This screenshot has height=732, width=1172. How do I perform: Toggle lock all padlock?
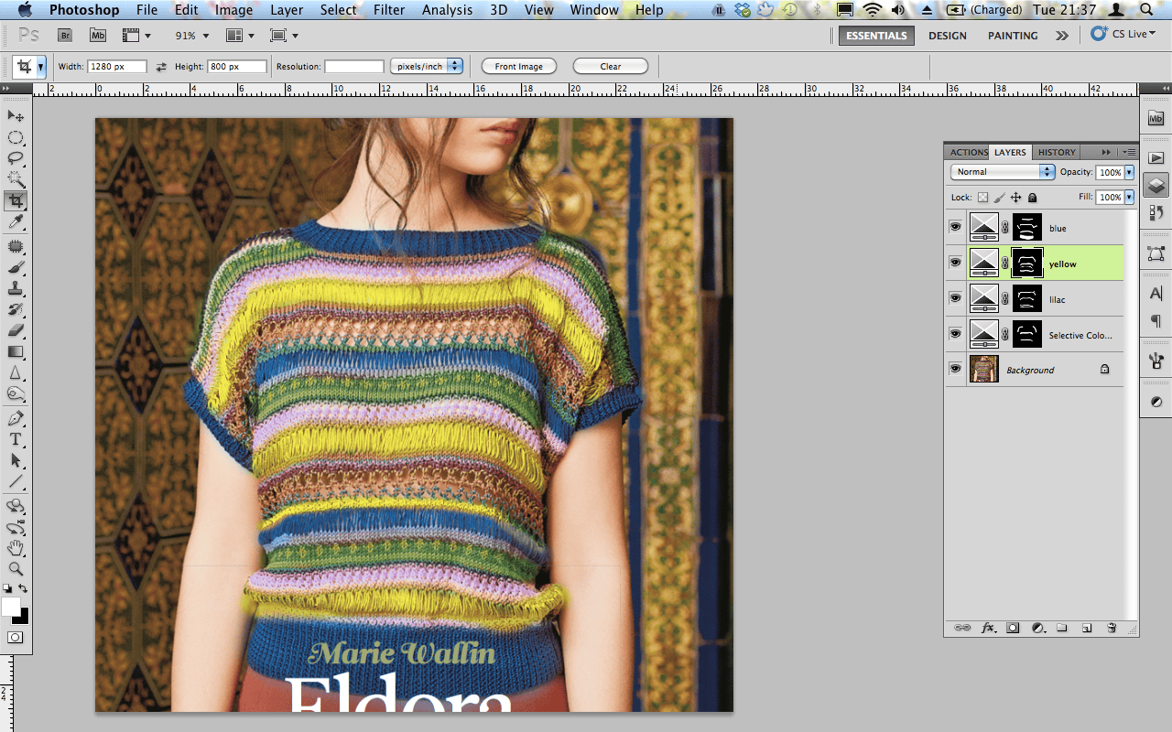tap(1033, 197)
